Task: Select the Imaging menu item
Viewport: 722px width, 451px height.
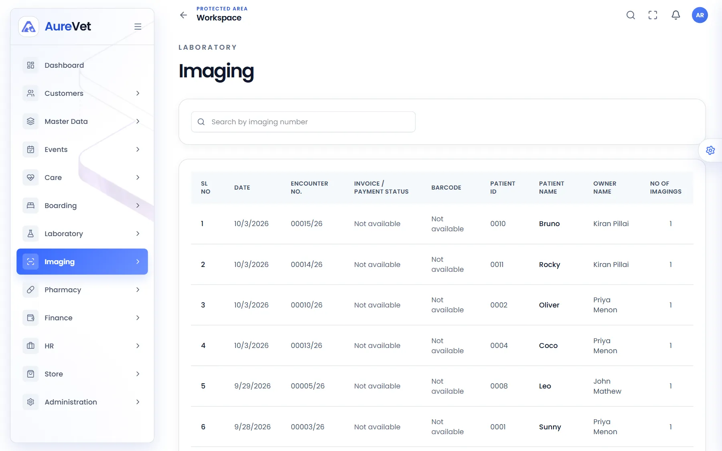Action: pos(82,262)
